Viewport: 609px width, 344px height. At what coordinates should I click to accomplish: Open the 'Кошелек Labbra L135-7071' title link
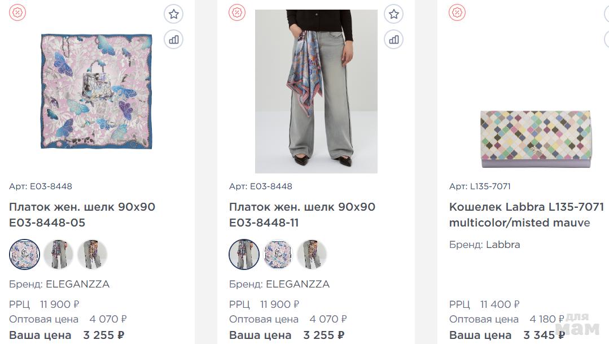click(x=526, y=215)
